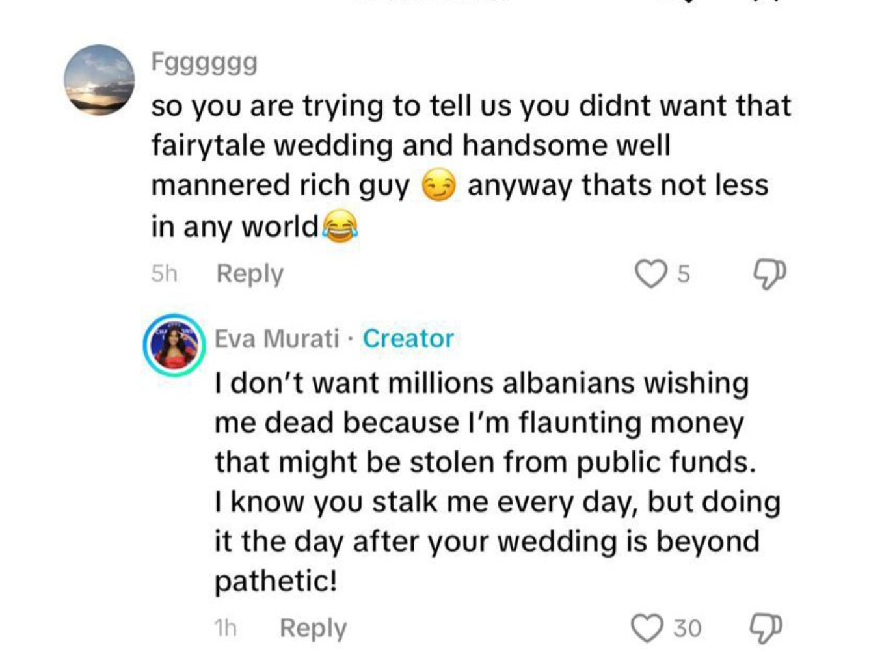
Task: View the 30 likes count
Action: pos(687,629)
